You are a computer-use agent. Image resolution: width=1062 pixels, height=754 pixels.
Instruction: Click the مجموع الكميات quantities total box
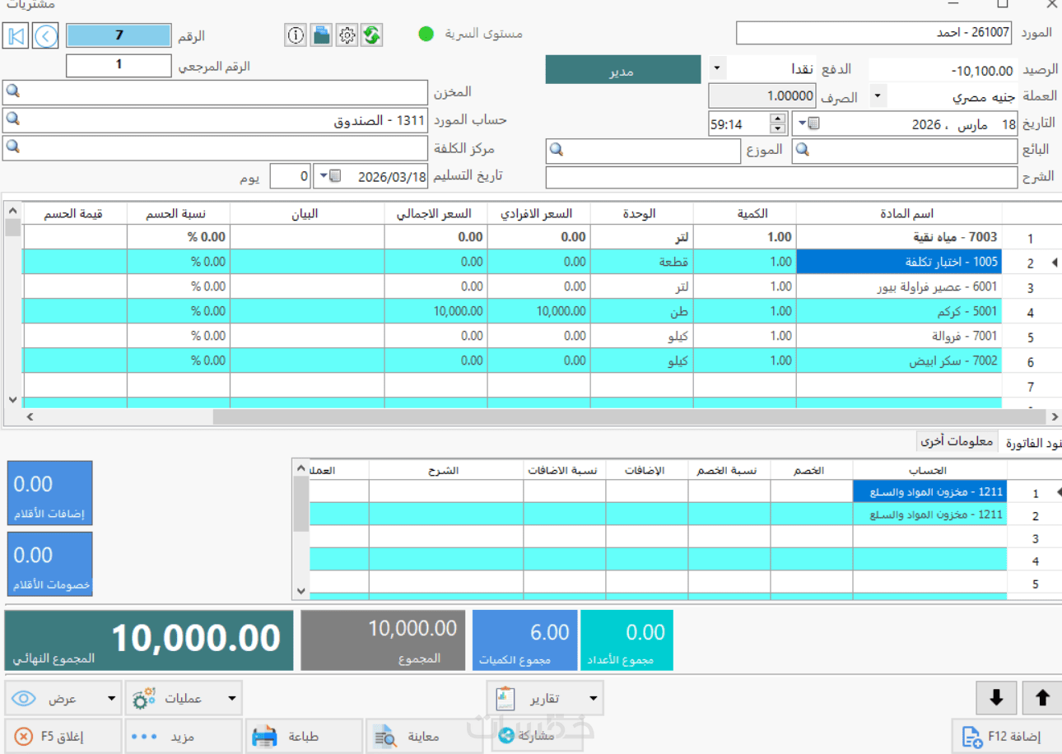click(x=525, y=640)
